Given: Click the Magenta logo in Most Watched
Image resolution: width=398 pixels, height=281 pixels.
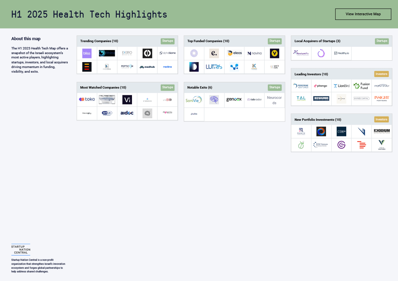Looking at the screenshot, I should pos(167,113).
